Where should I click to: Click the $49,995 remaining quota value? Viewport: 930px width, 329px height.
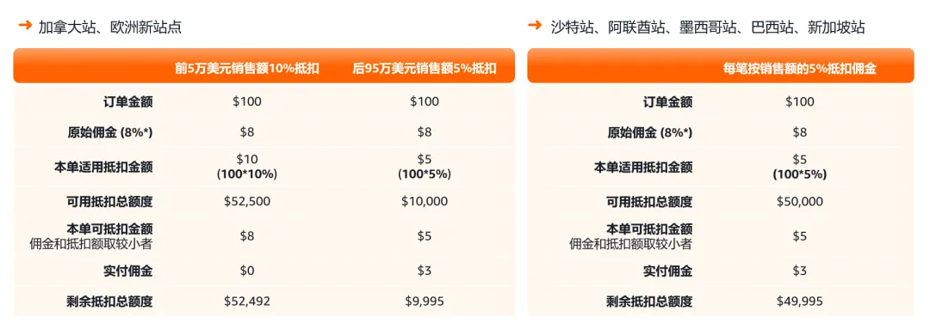(799, 302)
